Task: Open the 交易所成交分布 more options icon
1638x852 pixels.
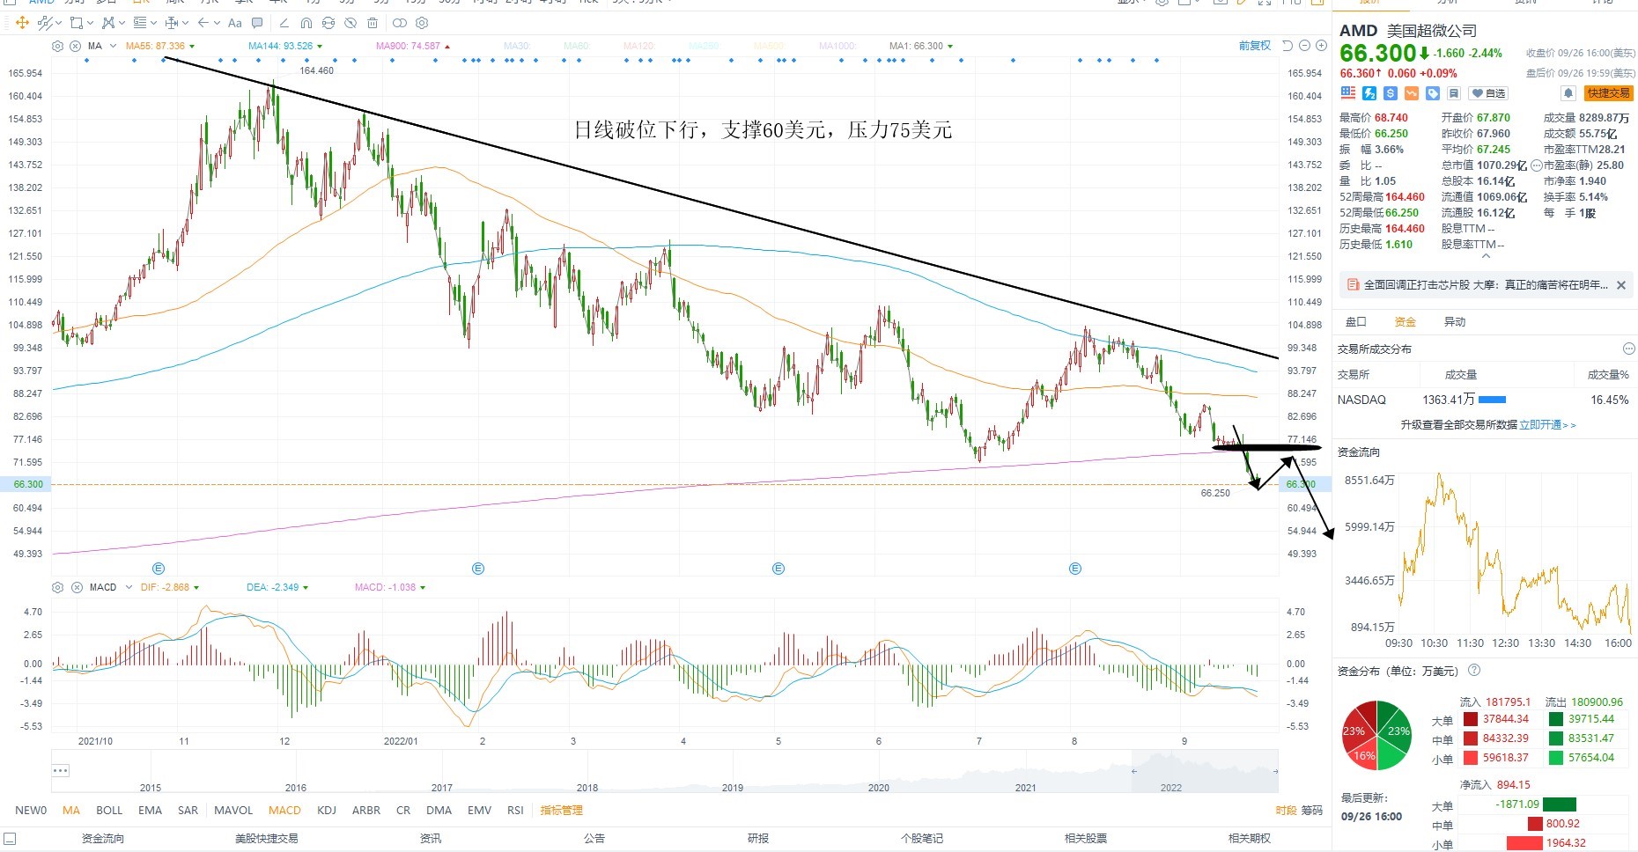Action: click(1628, 349)
